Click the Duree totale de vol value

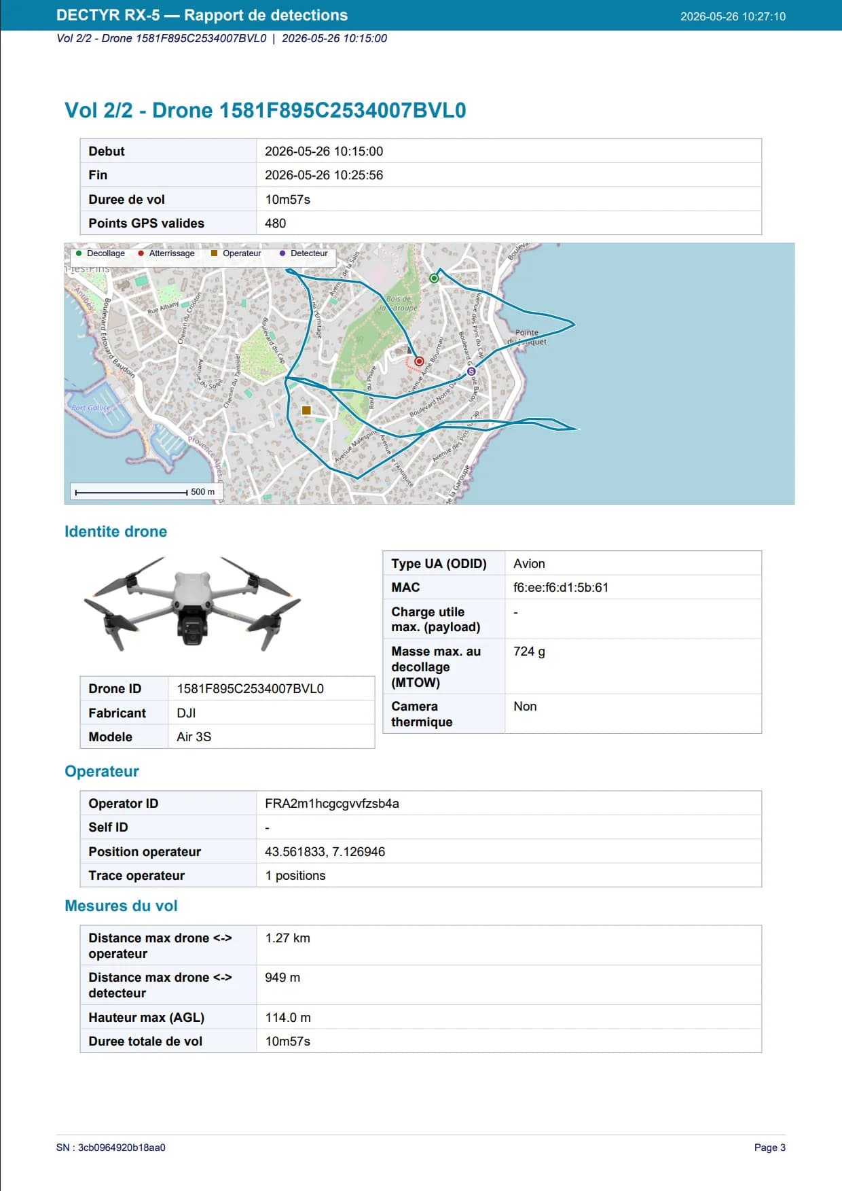click(x=287, y=1042)
